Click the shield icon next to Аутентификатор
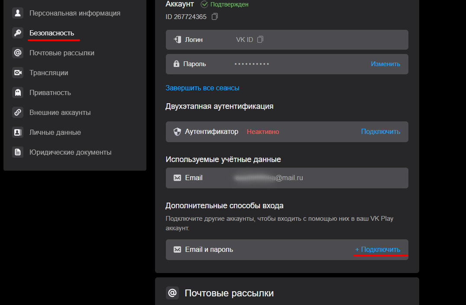 coord(177,132)
